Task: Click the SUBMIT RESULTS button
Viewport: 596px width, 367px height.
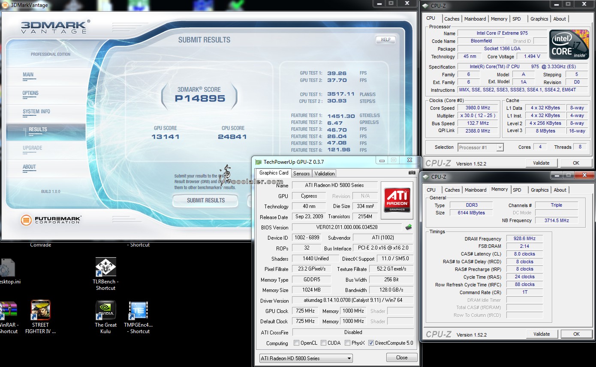Action: 205,200
